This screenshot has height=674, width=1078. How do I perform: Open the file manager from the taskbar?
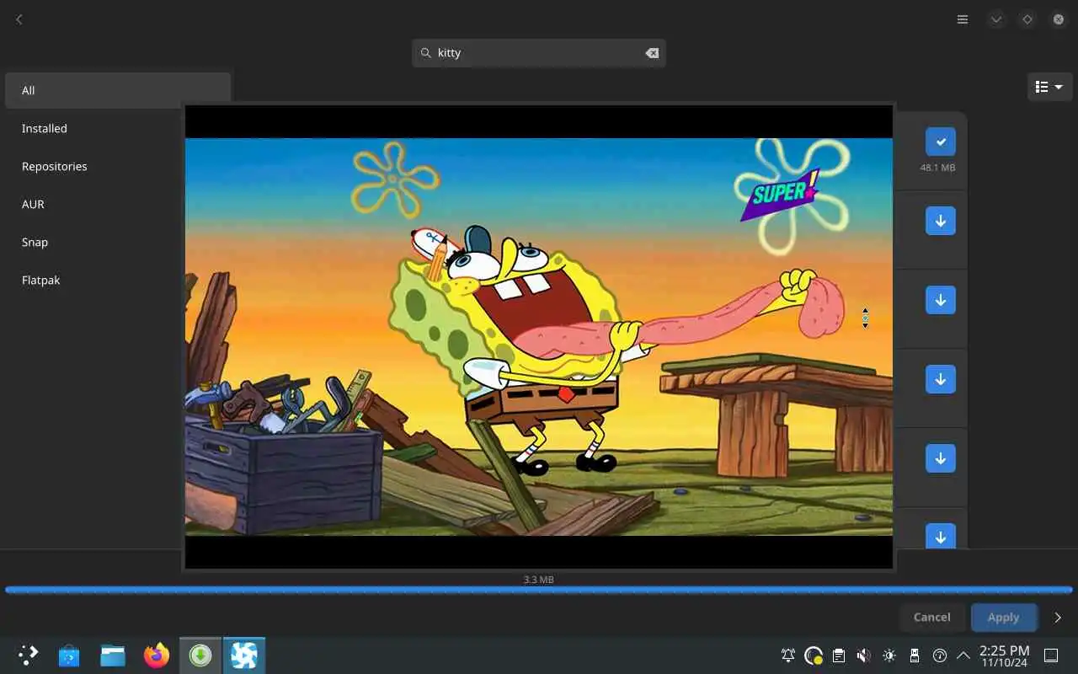(113, 655)
